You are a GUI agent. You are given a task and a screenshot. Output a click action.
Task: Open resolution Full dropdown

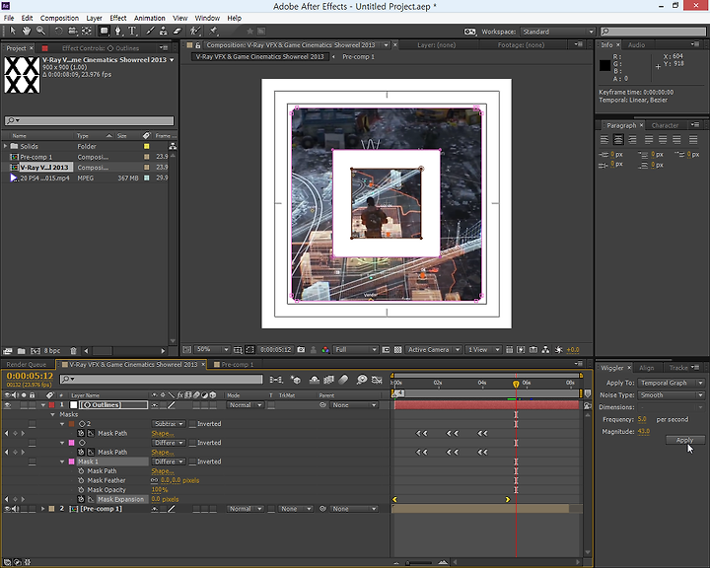click(355, 350)
